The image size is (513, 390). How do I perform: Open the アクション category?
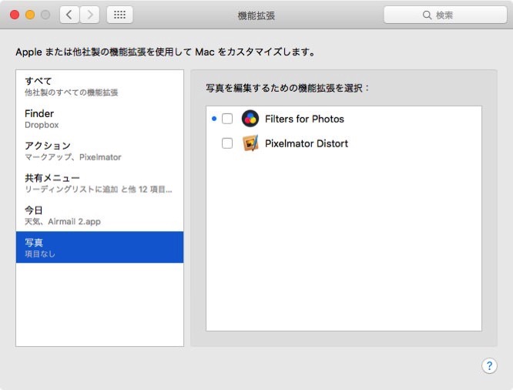(x=99, y=151)
